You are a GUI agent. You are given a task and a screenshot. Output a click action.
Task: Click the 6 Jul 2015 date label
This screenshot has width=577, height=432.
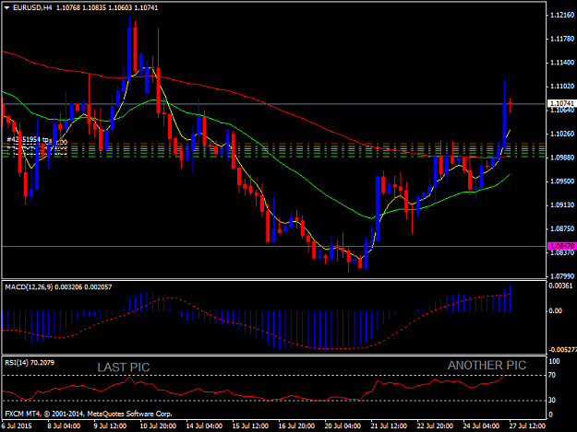click(x=17, y=426)
